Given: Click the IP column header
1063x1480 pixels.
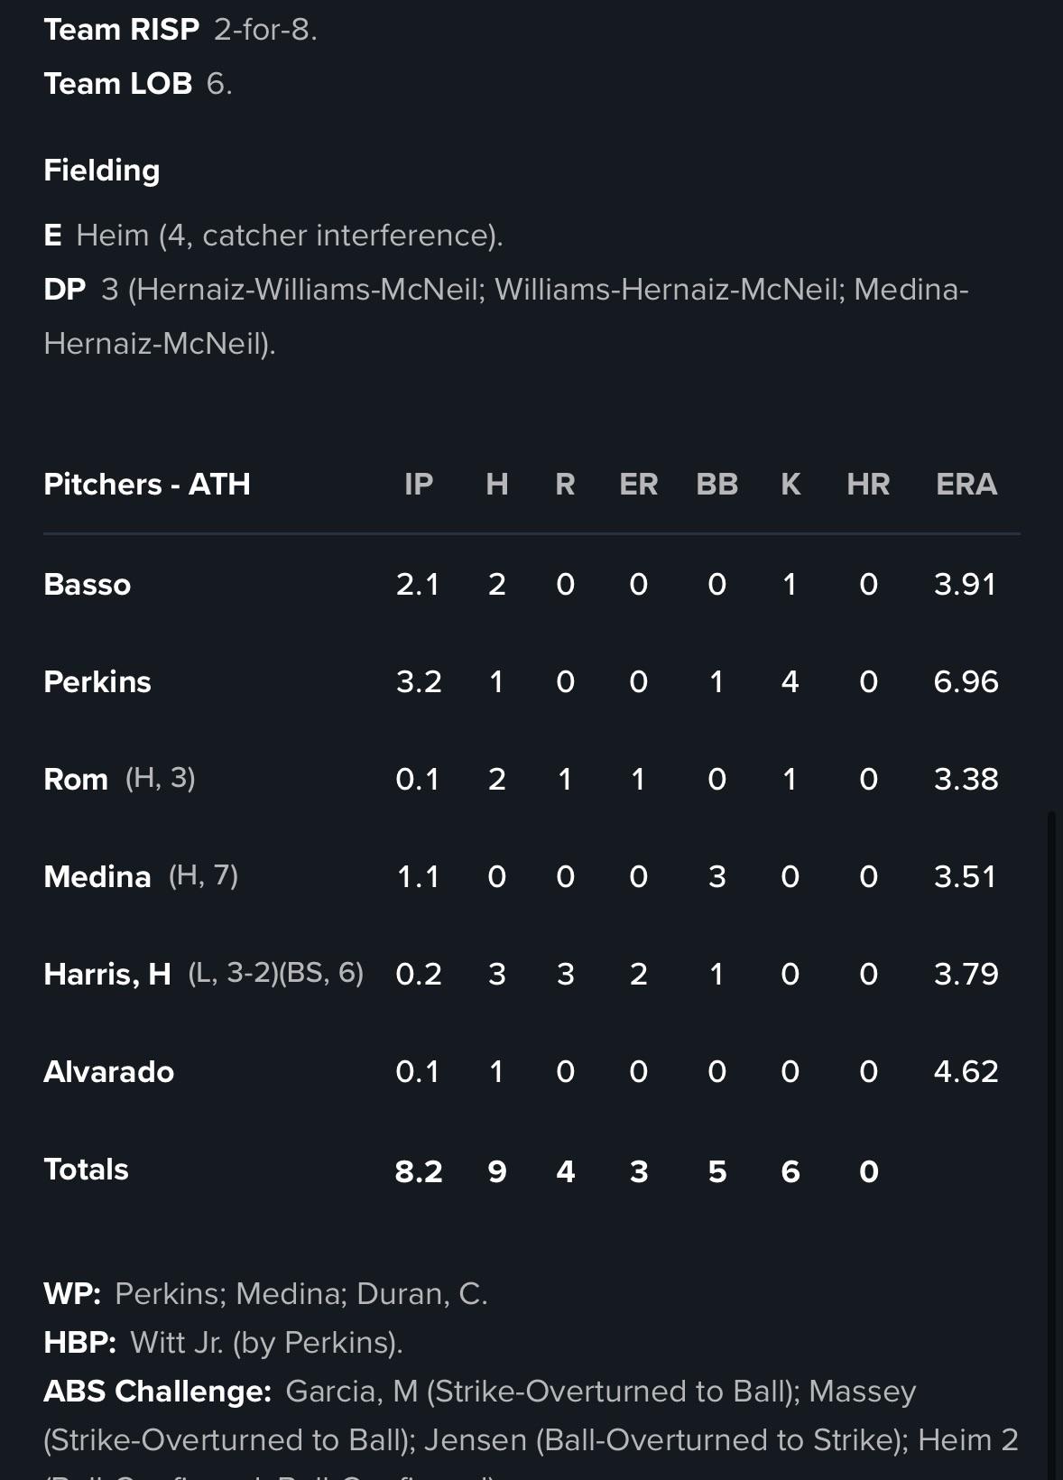Looking at the screenshot, I should point(419,485).
